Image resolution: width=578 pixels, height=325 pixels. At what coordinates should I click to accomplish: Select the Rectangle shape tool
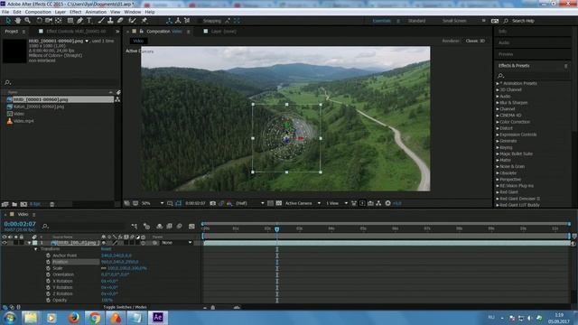pyautogui.click(x=70, y=21)
